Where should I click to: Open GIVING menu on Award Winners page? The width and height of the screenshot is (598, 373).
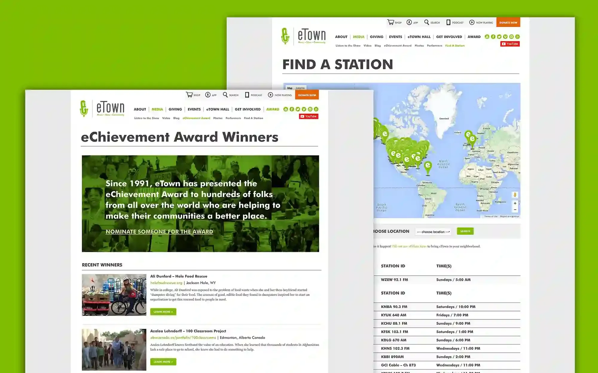(175, 109)
